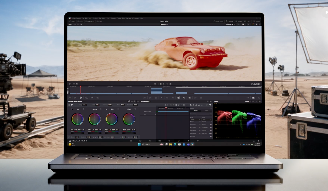
Task: Click the Gamma color wheel center
Action: coord(95,119)
